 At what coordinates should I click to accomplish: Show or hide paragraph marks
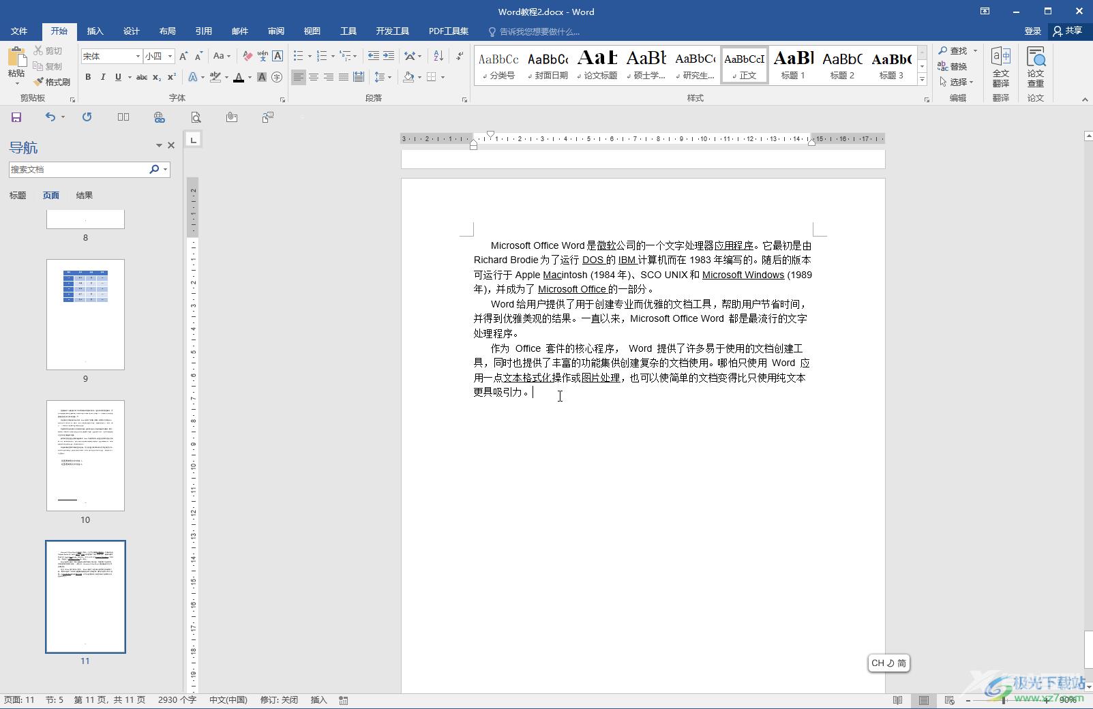click(x=460, y=56)
